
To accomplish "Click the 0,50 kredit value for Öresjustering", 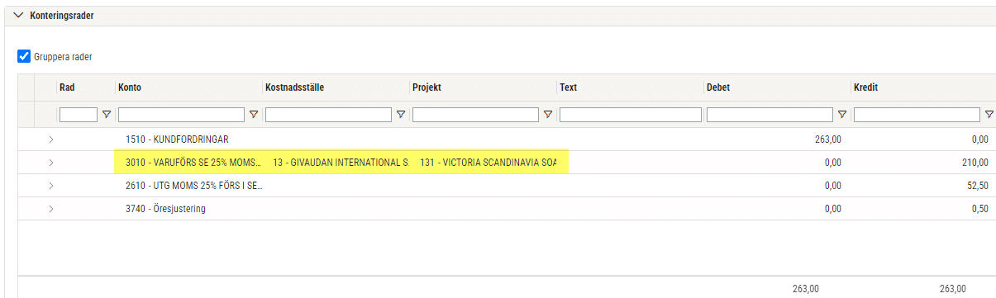I will coord(979,209).
